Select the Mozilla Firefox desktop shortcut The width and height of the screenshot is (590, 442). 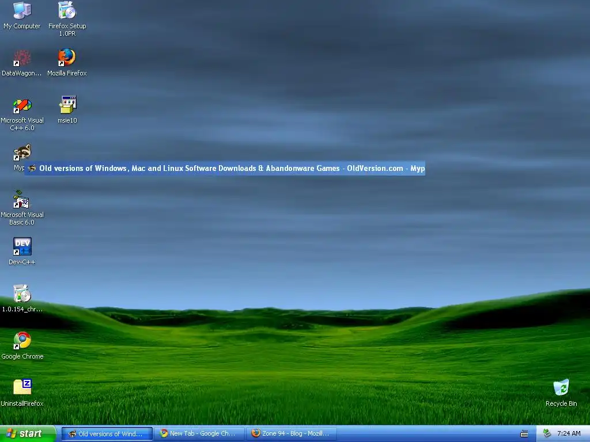tap(67, 62)
